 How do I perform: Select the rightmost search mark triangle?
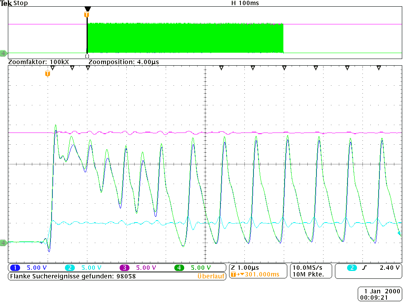pyautogui.click(x=379, y=68)
